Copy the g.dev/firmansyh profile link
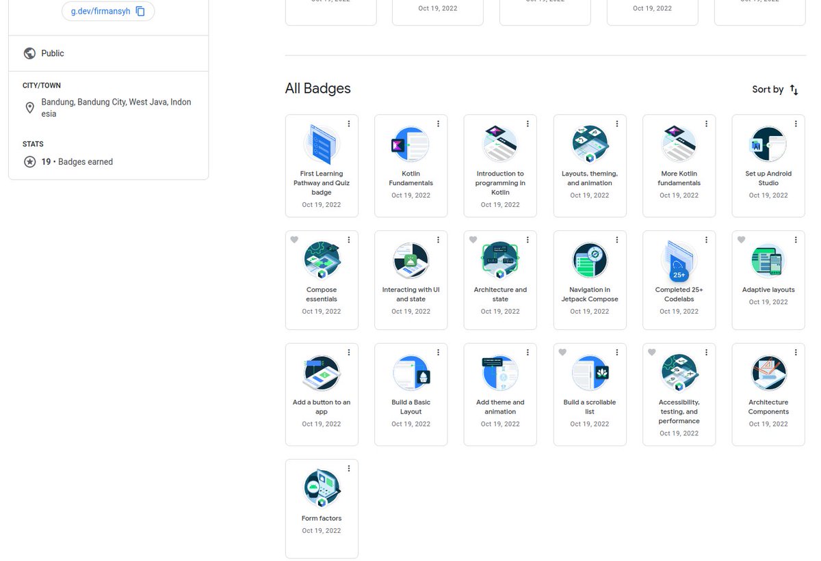The width and height of the screenshot is (821, 561). pos(140,11)
